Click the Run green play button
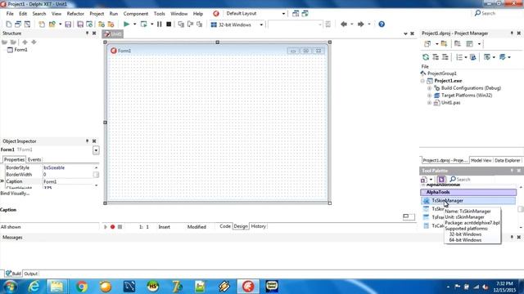Screen dimensions: 524x294 pos(126,24)
